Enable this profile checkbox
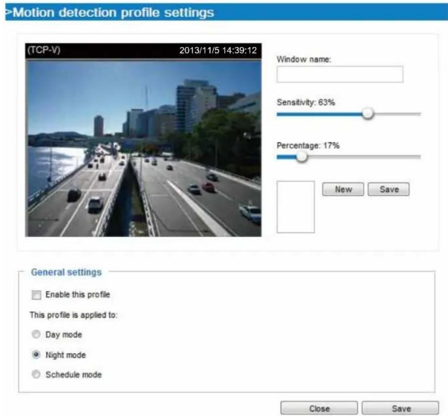The height and width of the screenshot is (416, 448). coord(36,295)
